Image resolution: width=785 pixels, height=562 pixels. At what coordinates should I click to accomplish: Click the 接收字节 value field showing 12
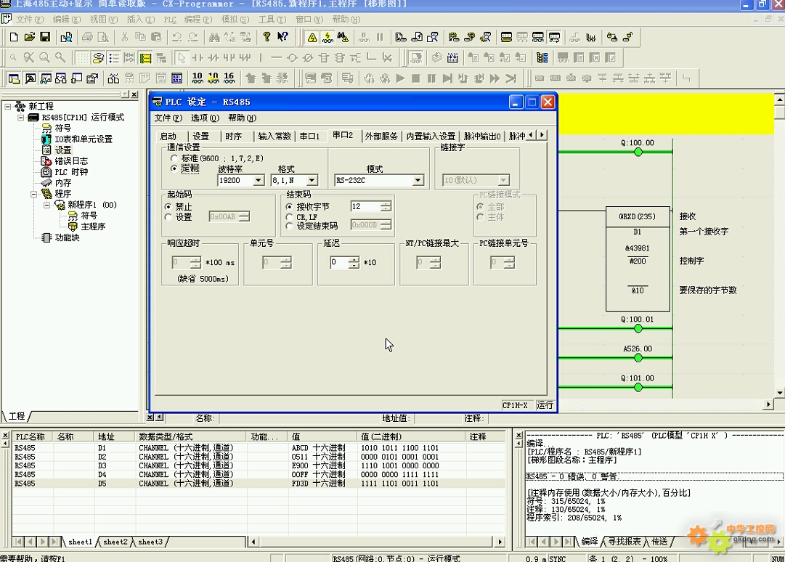pyautogui.click(x=365, y=206)
